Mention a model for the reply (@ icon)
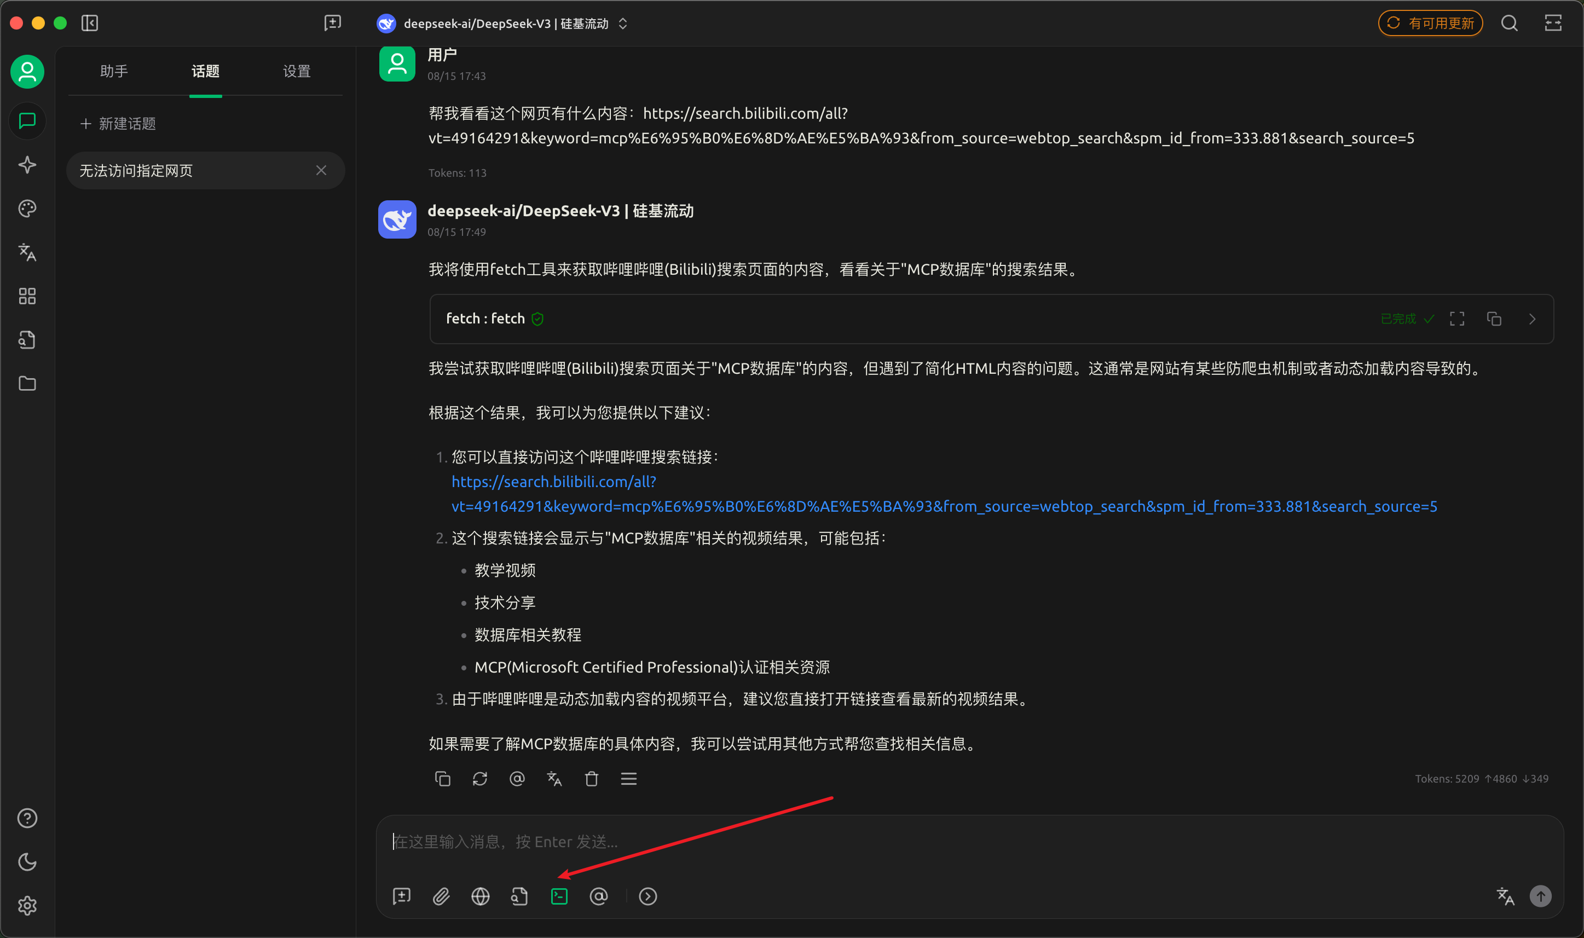Image resolution: width=1584 pixels, height=938 pixels. (x=517, y=778)
